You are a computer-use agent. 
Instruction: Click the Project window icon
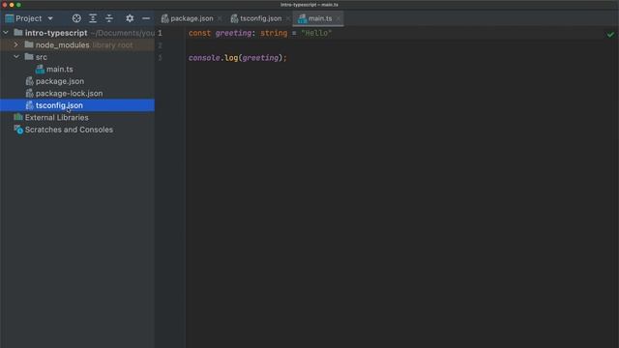point(10,18)
